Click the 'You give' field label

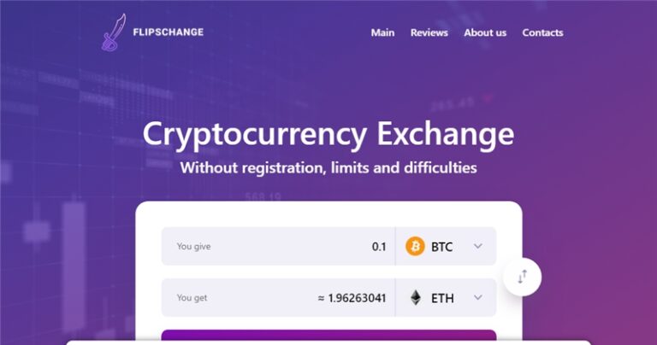tap(193, 247)
